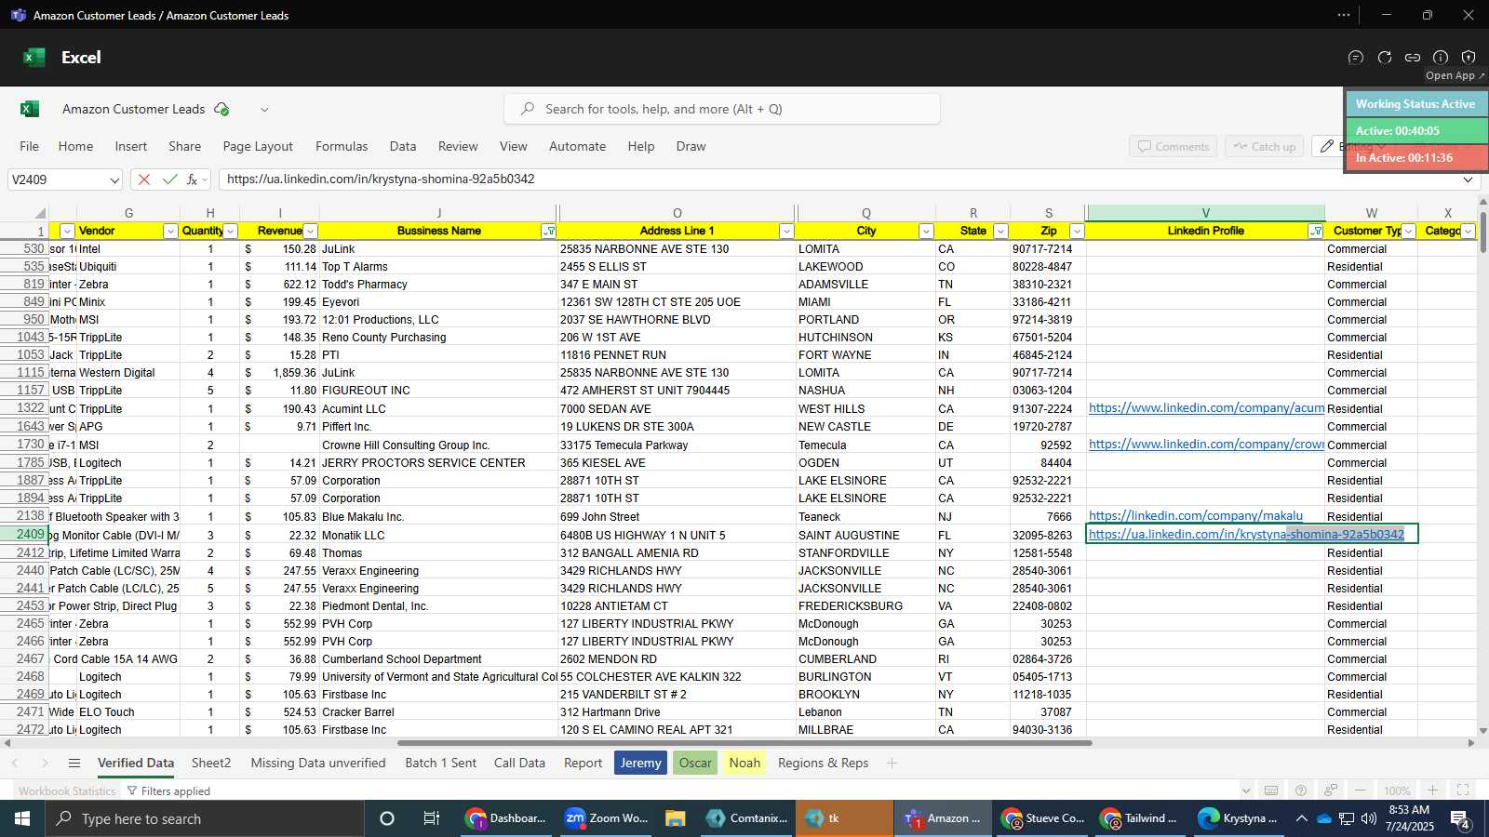Open the Home ribbon tab
Screen dimensions: 1489x837
point(75,146)
